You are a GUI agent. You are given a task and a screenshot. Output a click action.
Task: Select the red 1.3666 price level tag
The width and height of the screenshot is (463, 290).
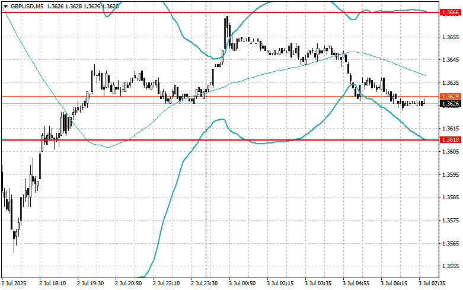(451, 12)
